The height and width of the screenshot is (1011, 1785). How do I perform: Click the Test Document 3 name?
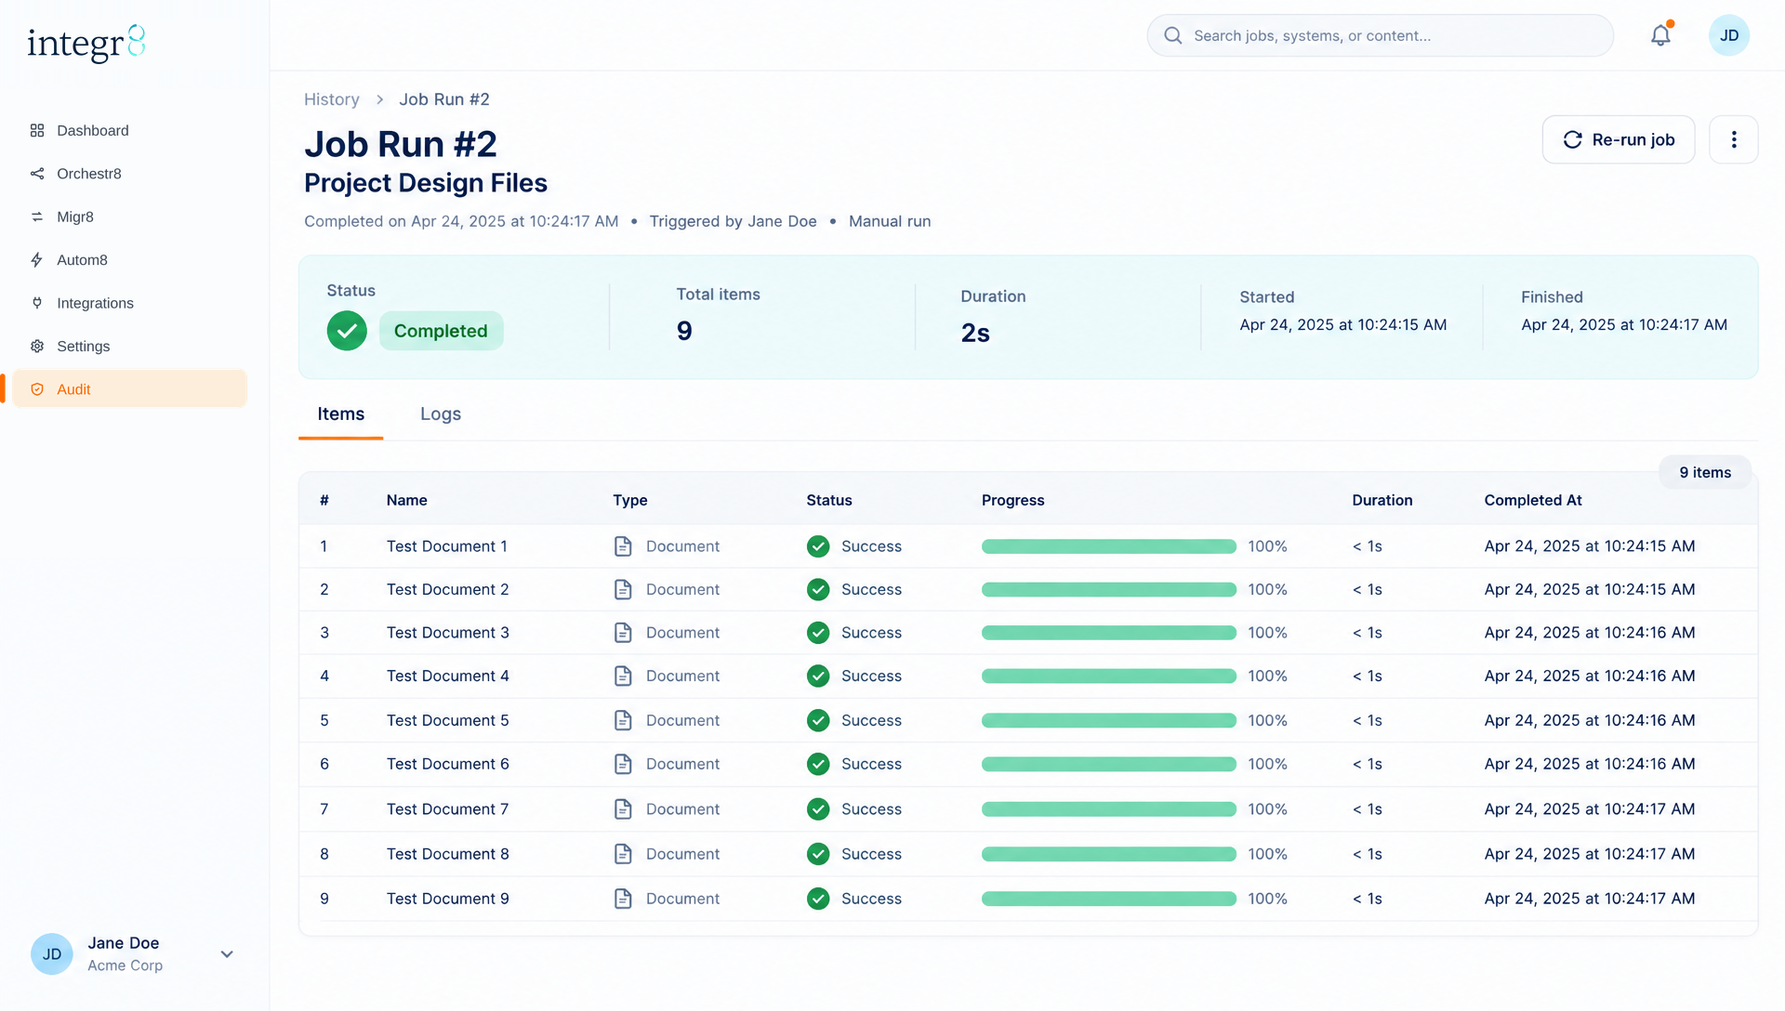[448, 633]
